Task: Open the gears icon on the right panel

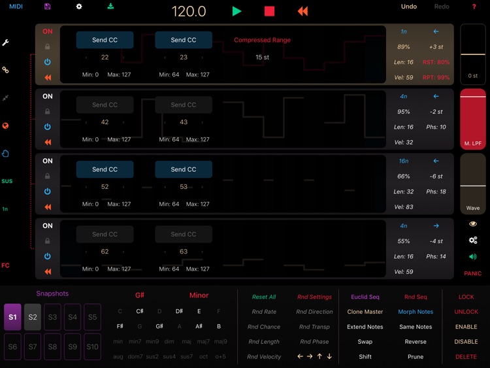Action: 473,240
